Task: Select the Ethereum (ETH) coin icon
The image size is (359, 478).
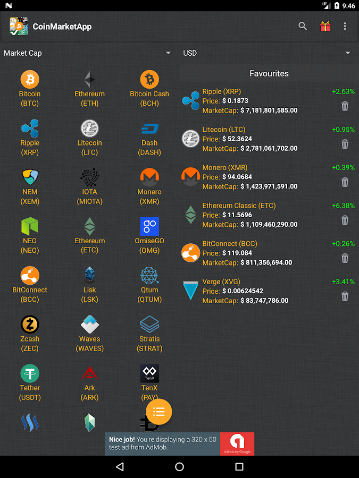Action: point(89,79)
